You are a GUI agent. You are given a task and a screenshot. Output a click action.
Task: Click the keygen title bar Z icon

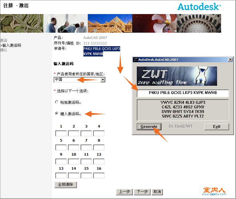click(136, 60)
